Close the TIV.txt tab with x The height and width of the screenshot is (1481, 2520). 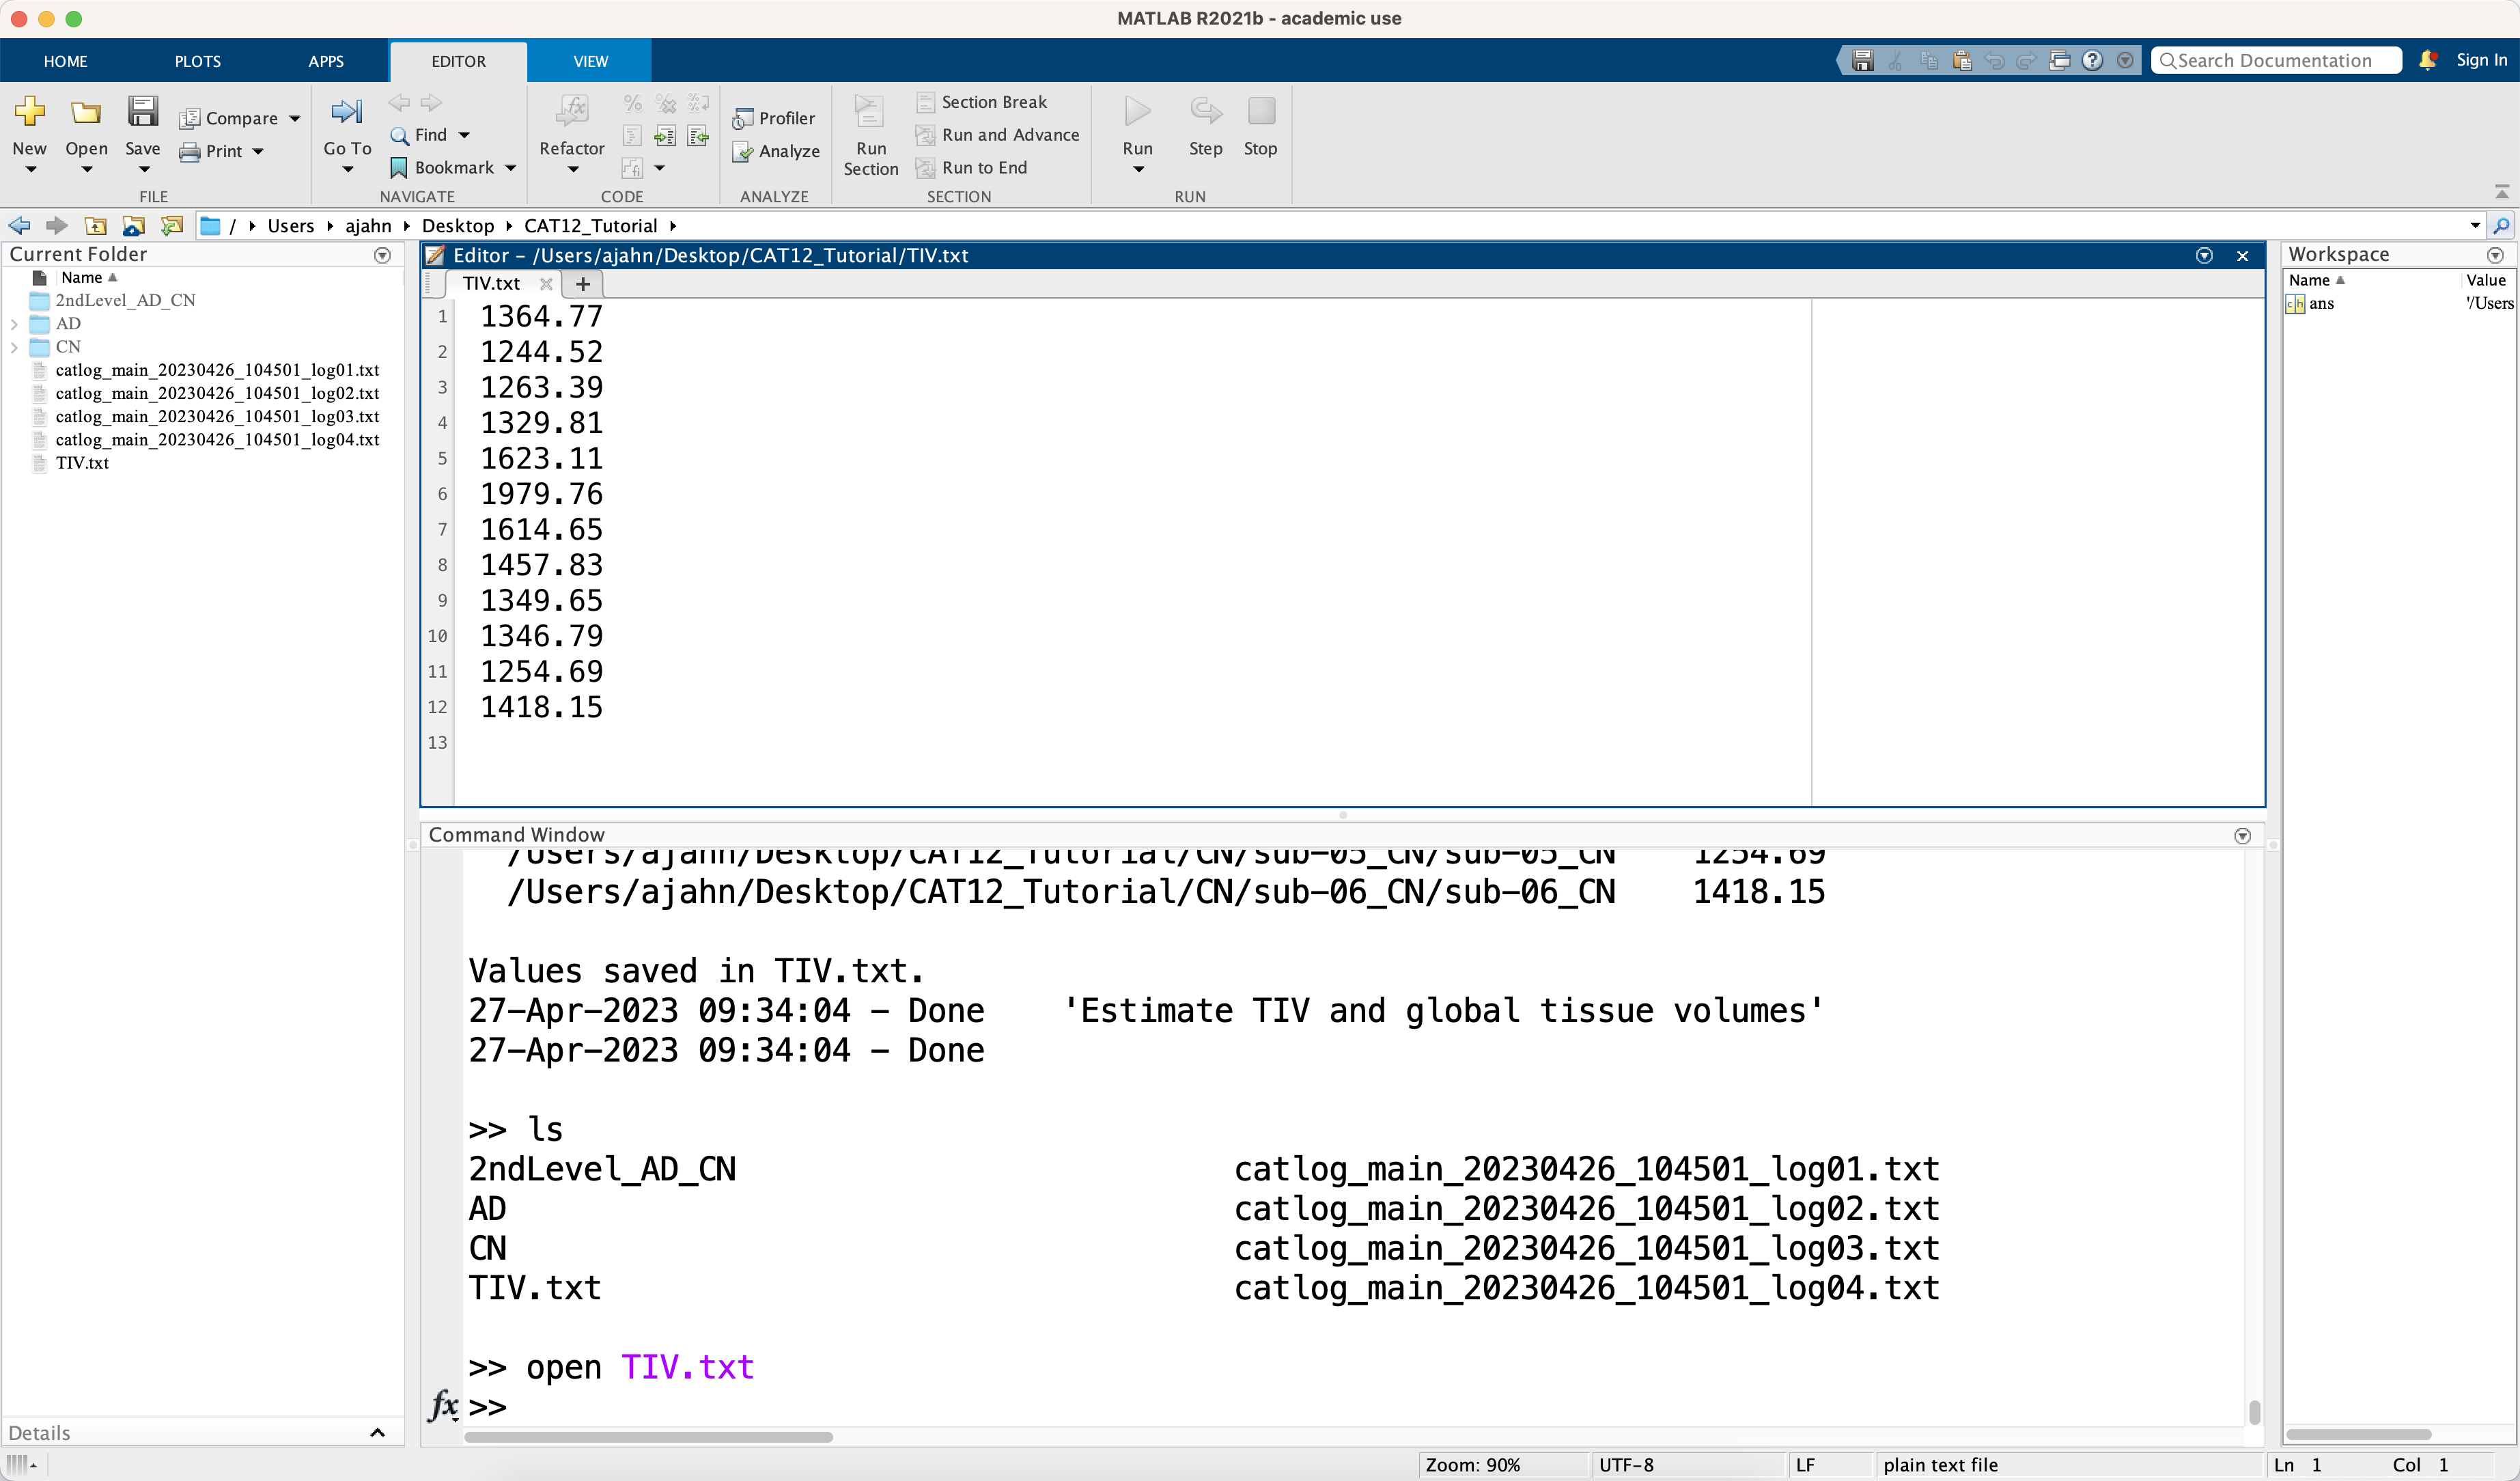click(546, 284)
